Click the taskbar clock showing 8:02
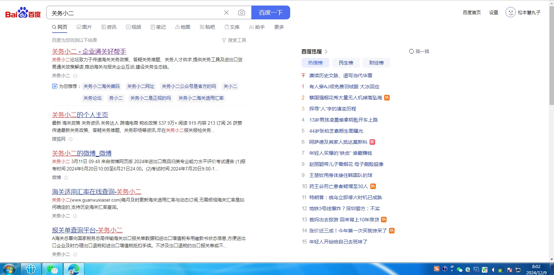 [536, 269]
